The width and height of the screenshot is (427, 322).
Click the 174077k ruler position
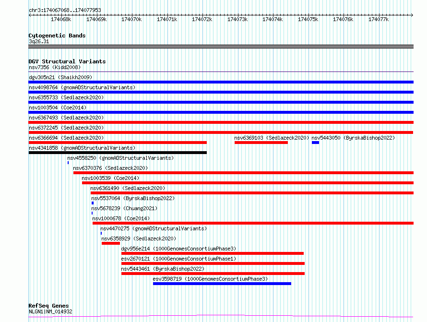379,19
